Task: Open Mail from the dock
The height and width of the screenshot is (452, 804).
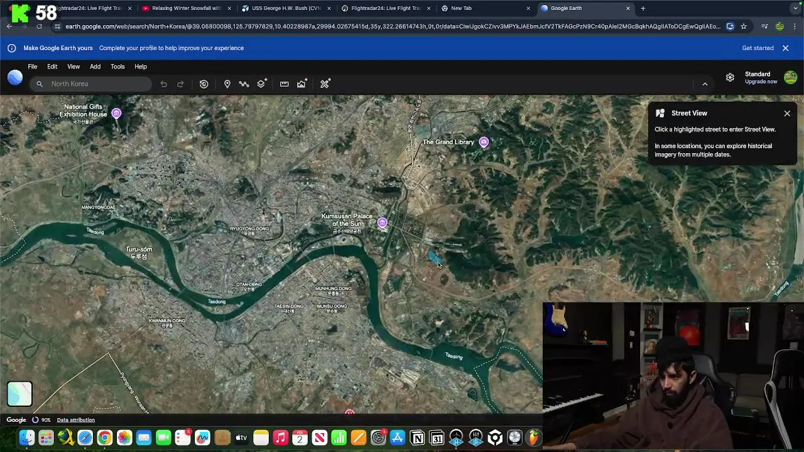Action: coord(144,438)
